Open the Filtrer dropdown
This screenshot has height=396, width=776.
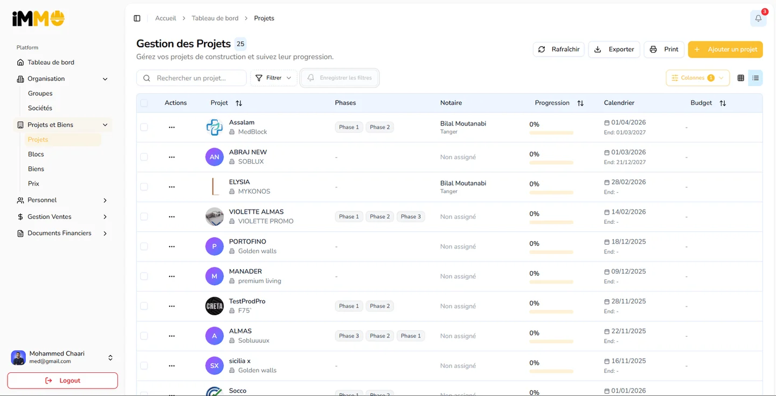(274, 78)
